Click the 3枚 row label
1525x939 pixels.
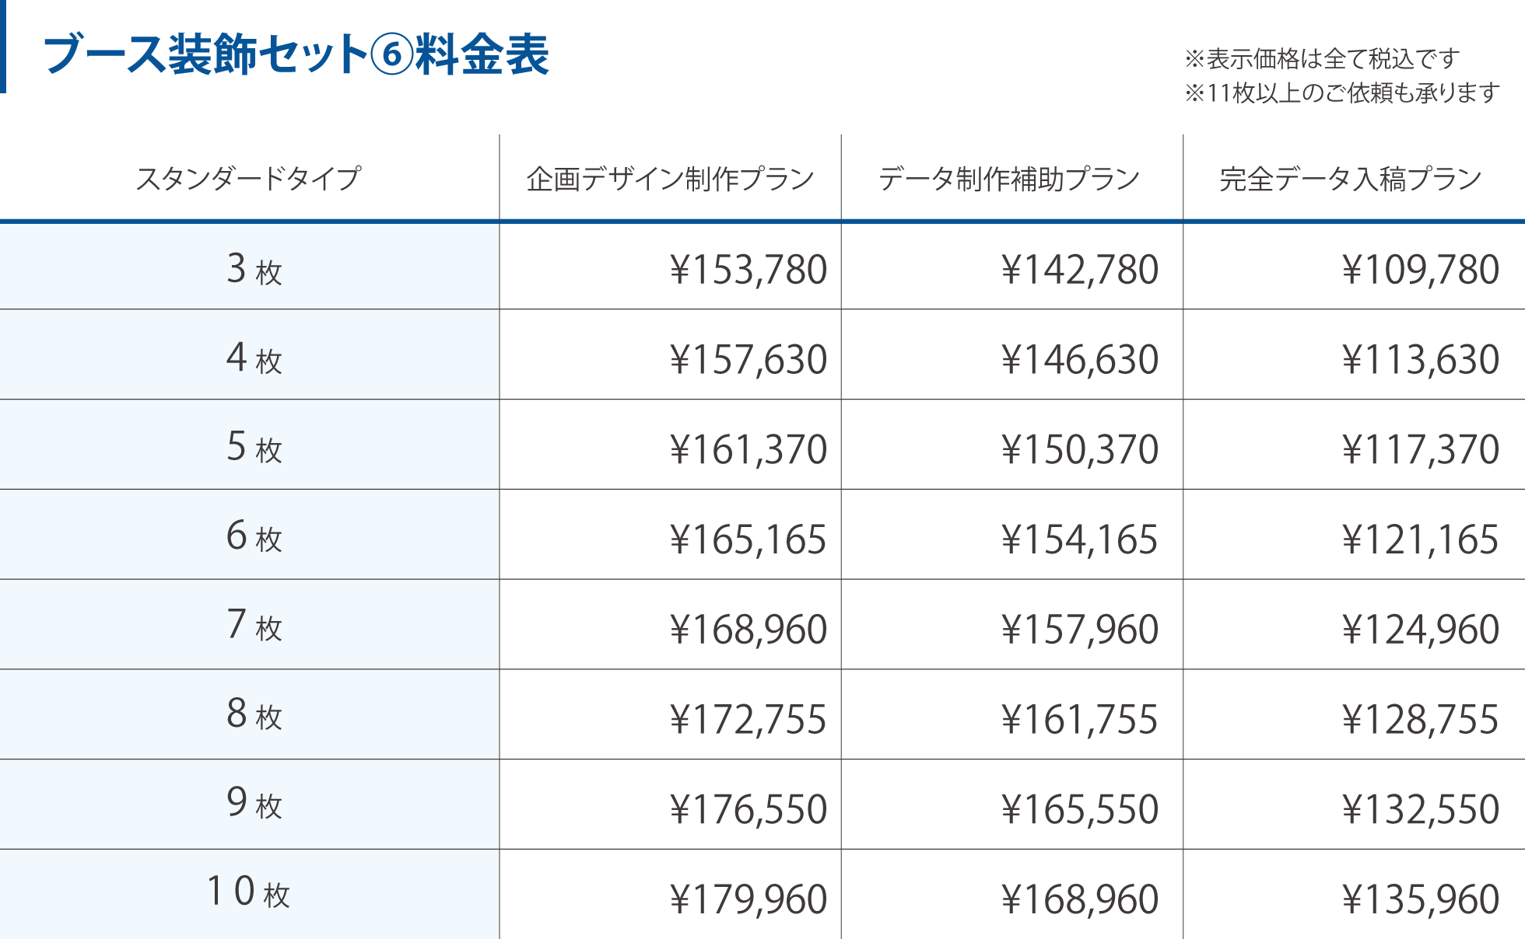(x=254, y=269)
